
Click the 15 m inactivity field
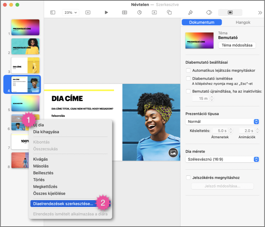201,99
